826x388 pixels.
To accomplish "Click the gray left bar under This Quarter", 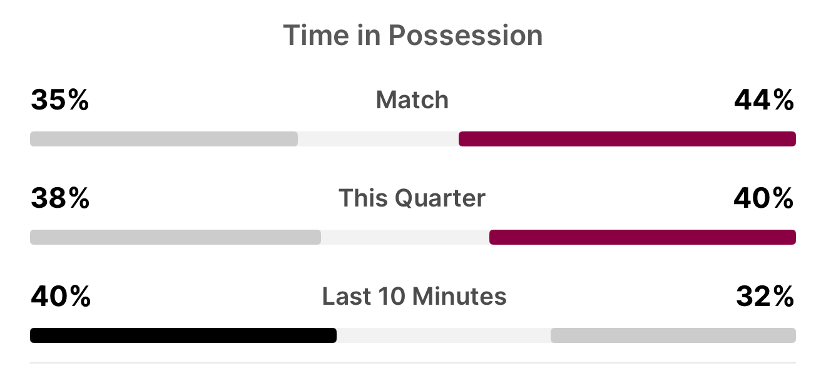I will (x=175, y=237).
